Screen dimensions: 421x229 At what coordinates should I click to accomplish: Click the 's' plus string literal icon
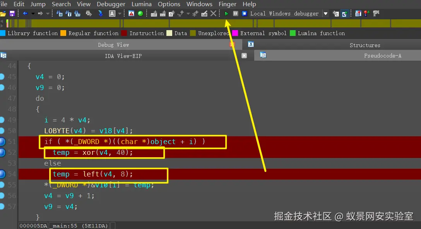(x=181, y=14)
